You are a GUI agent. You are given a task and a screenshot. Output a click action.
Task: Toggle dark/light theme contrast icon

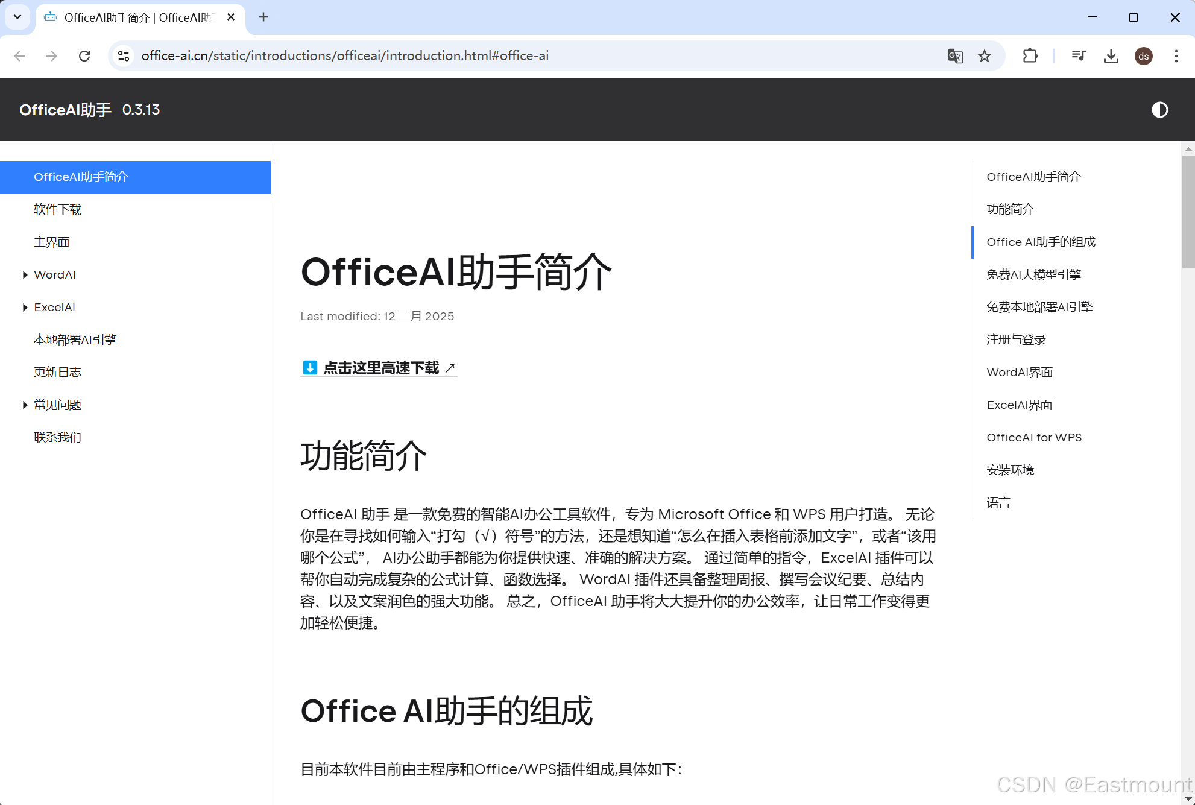tap(1159, 110)
